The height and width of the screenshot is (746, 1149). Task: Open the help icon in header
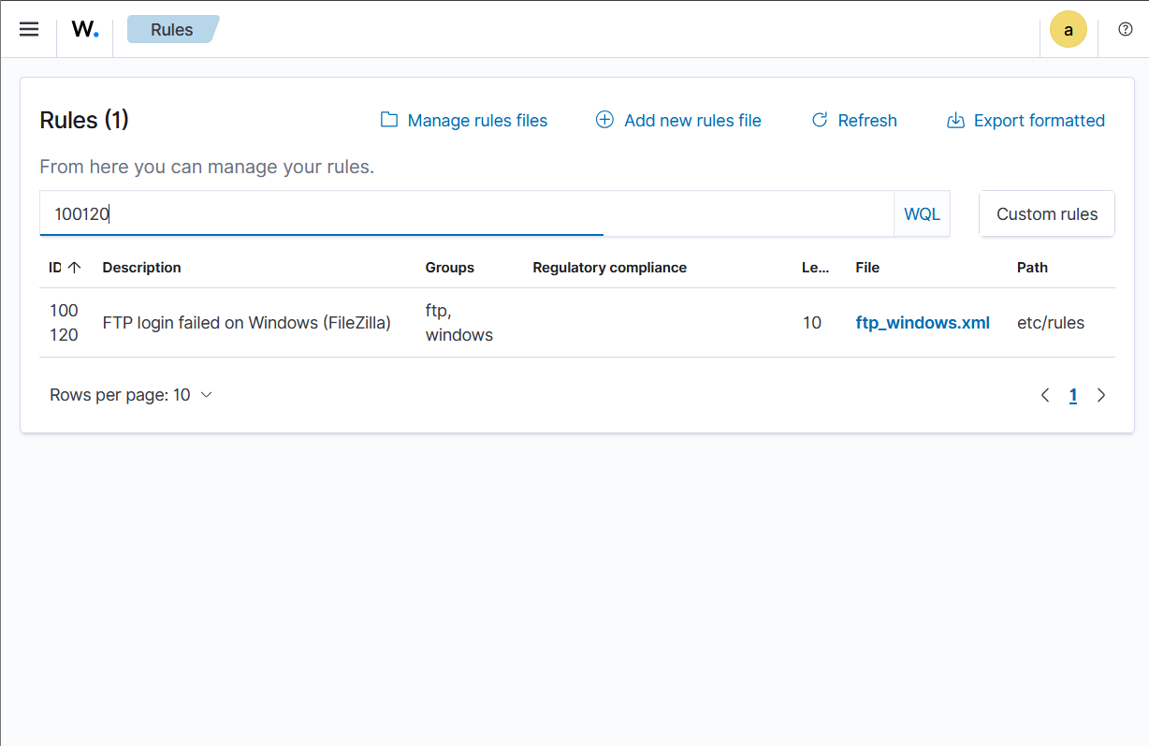pyautogui.click(x=1126, y=29)
